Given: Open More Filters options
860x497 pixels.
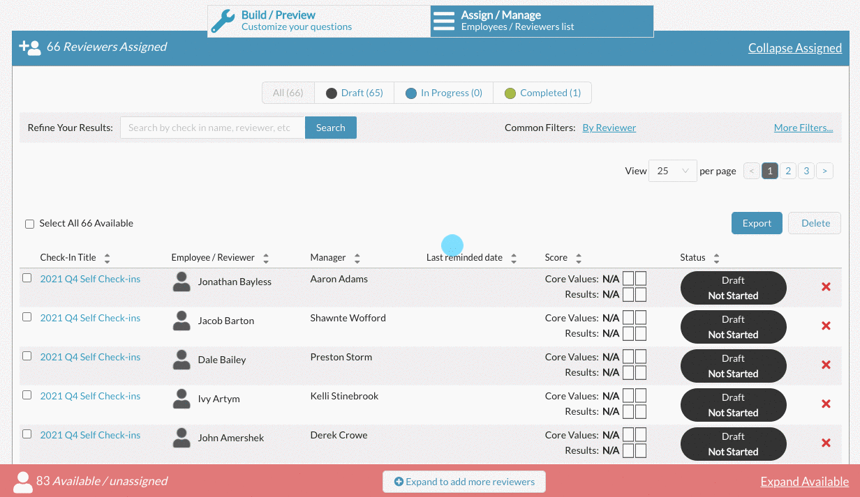Looking at the screenshot, I should [803, 128].
